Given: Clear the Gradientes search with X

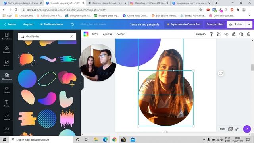Looking at the screenshot, I should click(x=71, y=37).
